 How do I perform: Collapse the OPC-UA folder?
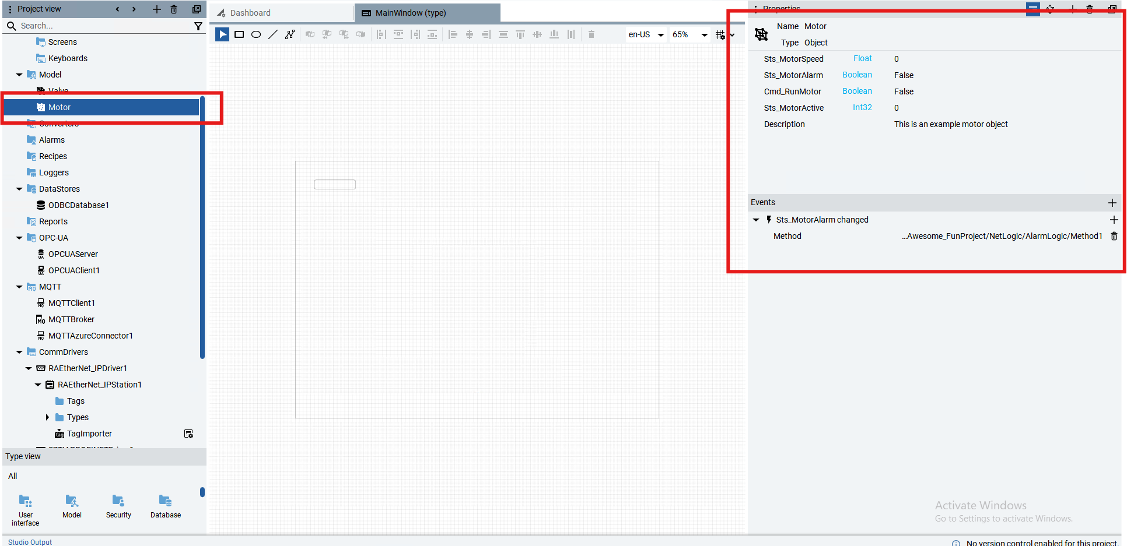pyautogui.click(x=19, y=238)
